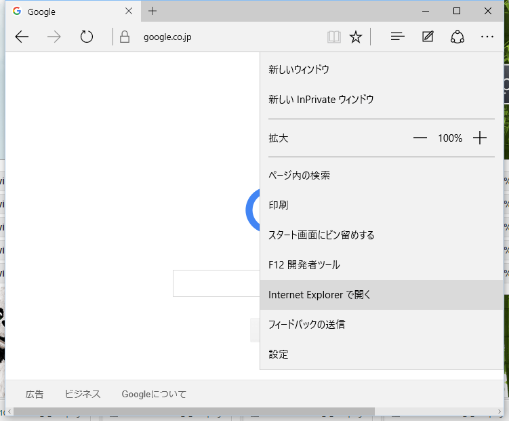Open the 広告 footer link
Viewport: 509px width, 421px height.
click(35, 395)
